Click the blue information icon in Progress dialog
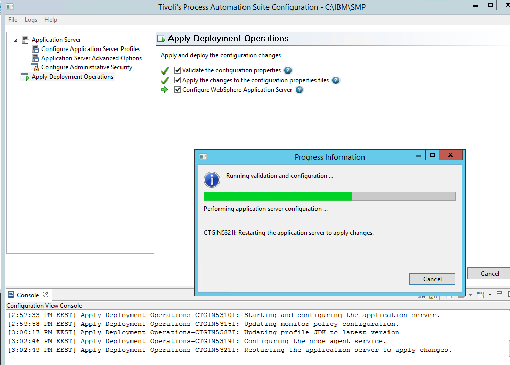This screenshot has width=510, height=365. (212, 180)
